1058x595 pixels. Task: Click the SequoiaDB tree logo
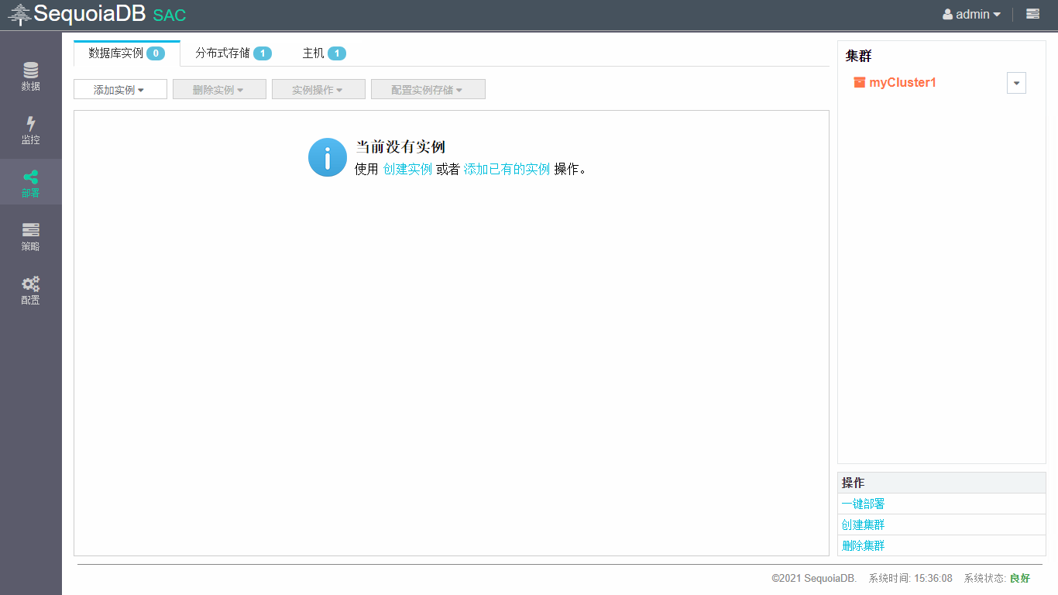tap(19, 15)
